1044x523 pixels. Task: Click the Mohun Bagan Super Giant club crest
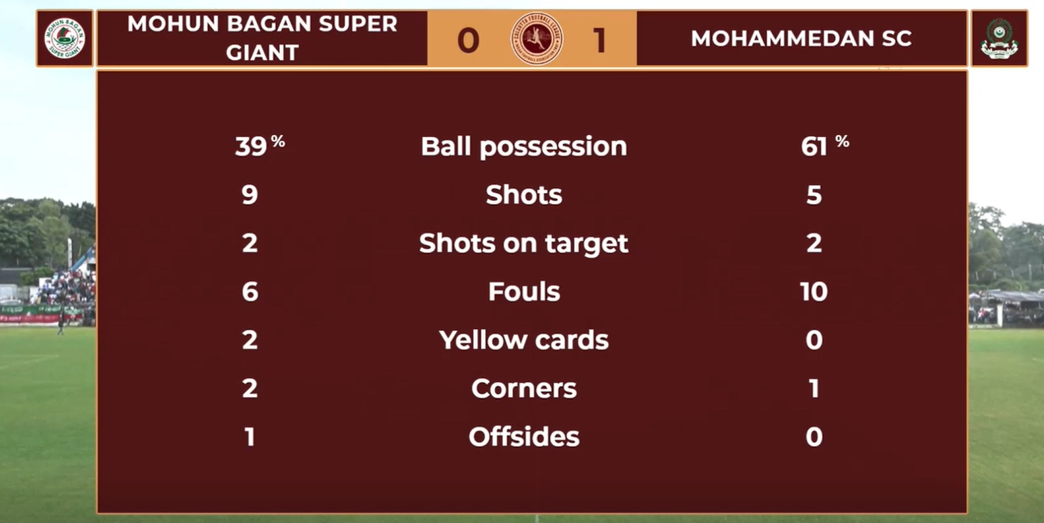[65, 38]
